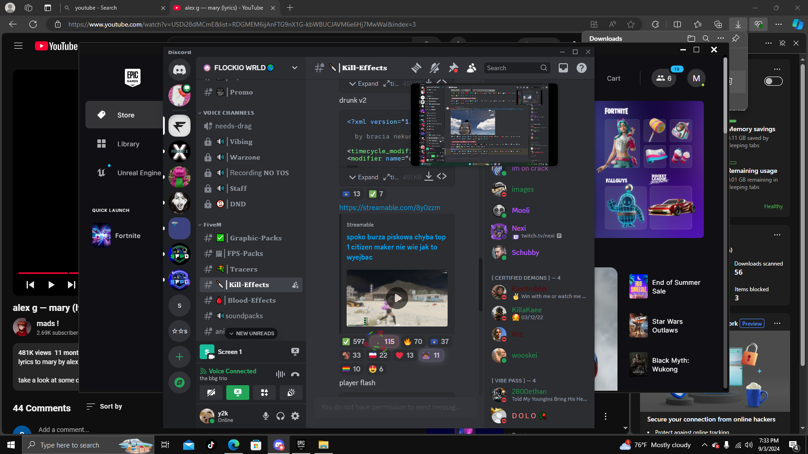Image resolution: width=808 pixels, height=454 pixels.
Task: Mute microphone in Discord user panel
Action: pyautogui.click(x=266, y=416)
